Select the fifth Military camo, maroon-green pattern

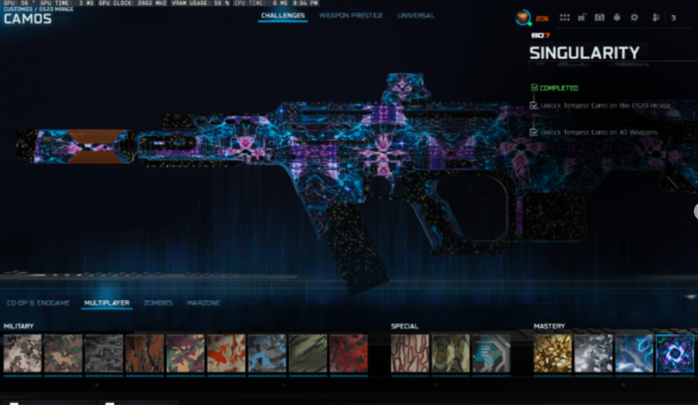click(x=185, y=354)
